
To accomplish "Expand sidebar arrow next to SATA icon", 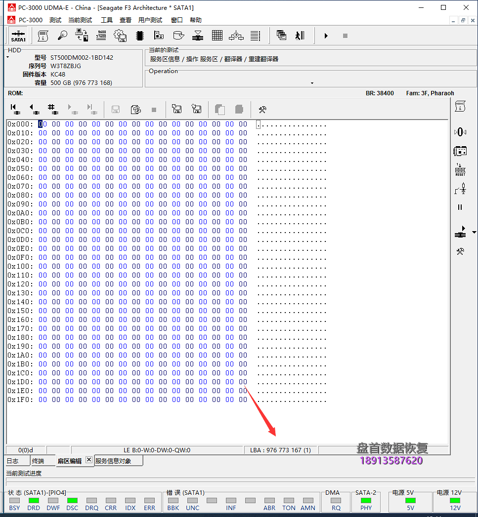I will 474,233.
